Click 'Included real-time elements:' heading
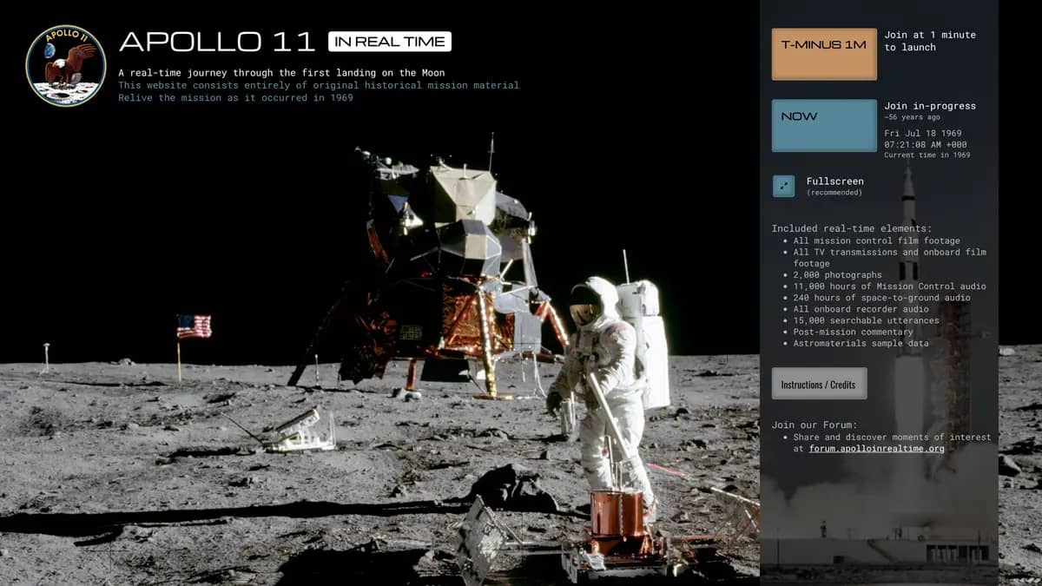 pos(852,228)
